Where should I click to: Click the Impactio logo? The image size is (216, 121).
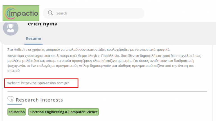(x=21, y=13)
